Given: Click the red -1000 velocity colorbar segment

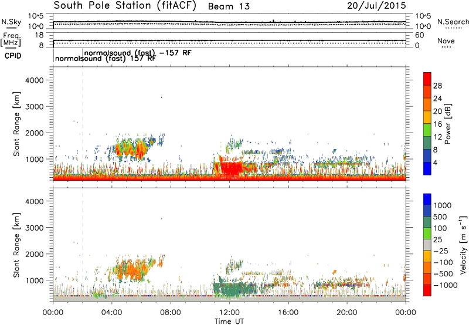Looking at the screenshot, I should 427,290.
